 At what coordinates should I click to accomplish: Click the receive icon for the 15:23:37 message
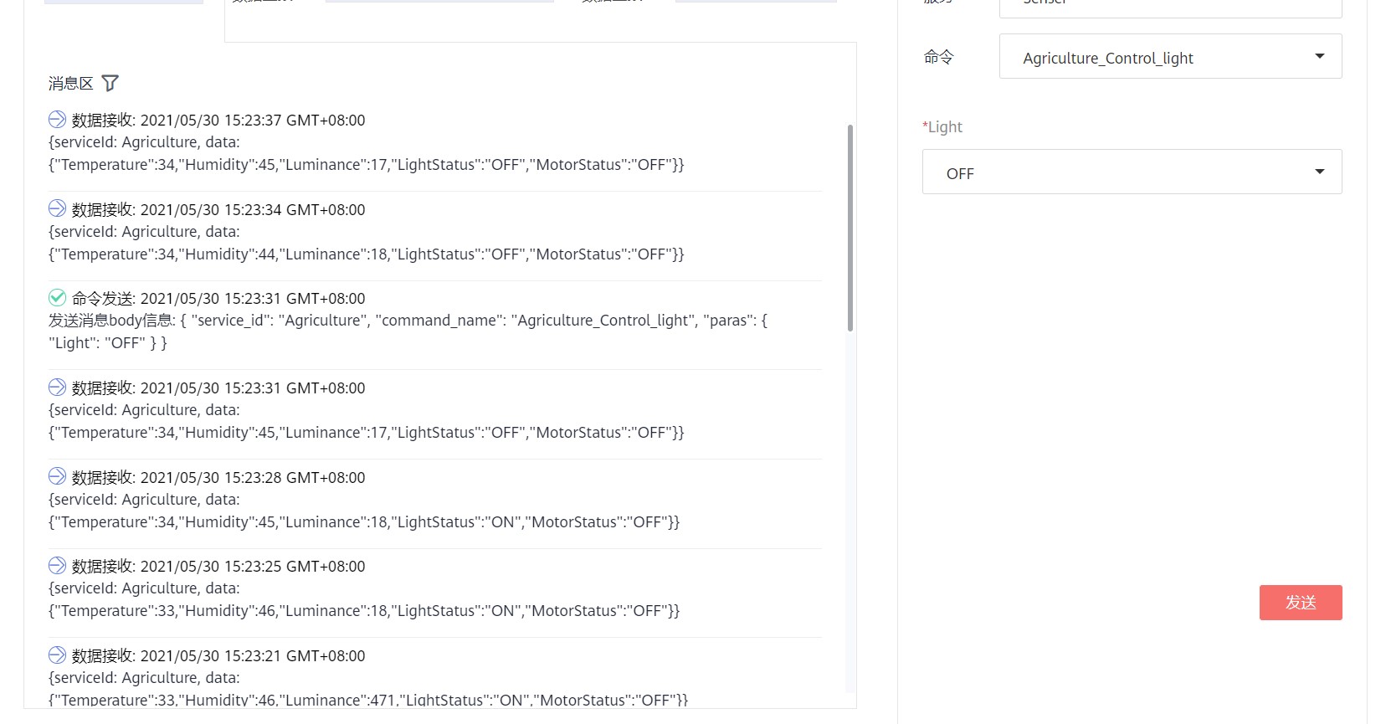click(57, 120)
